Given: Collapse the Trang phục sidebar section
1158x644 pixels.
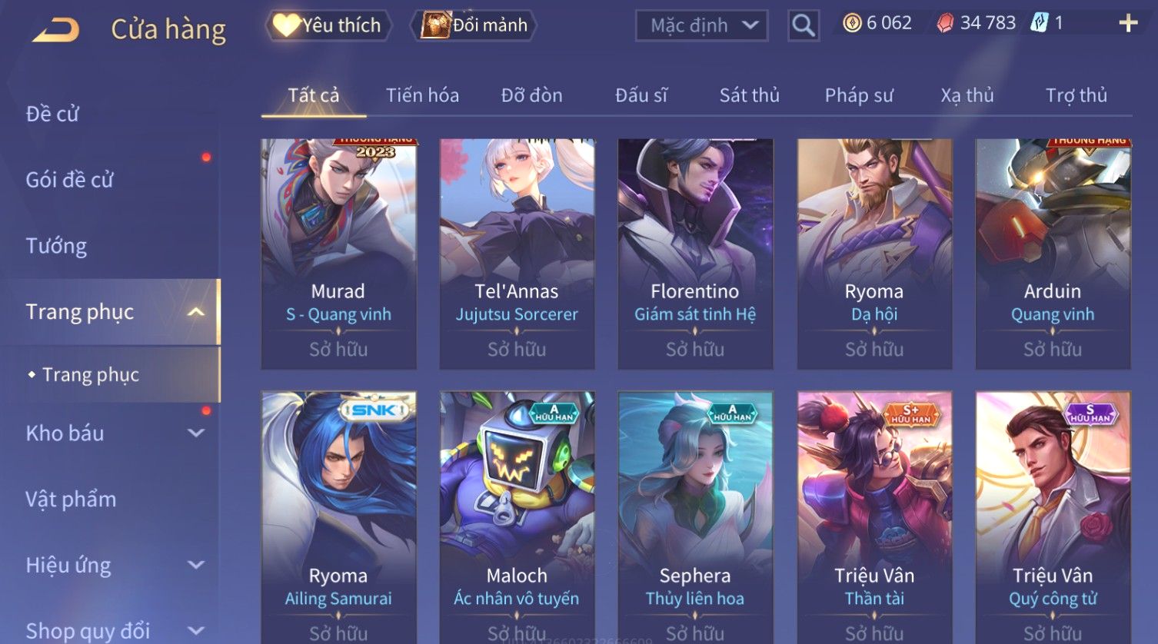Looking at the screenshot, I should pos(196,312).
